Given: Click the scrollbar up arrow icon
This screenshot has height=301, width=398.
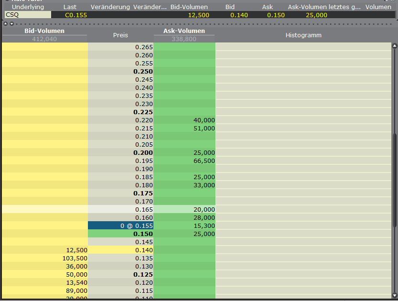Looking at the screenshot, I should coord(394,46).
